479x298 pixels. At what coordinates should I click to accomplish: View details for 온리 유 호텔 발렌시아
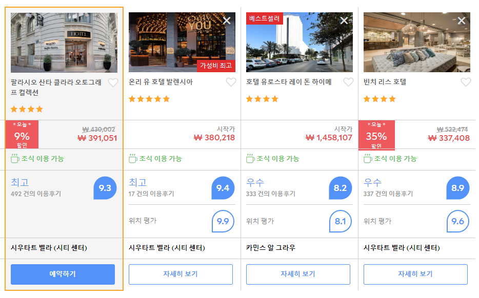pyautogui.click(x=181, y=274)
